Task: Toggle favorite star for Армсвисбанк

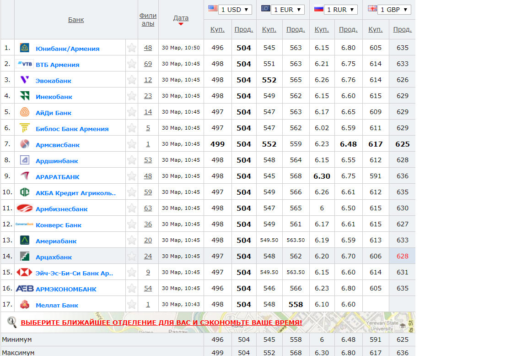Action: click(132, 144)
